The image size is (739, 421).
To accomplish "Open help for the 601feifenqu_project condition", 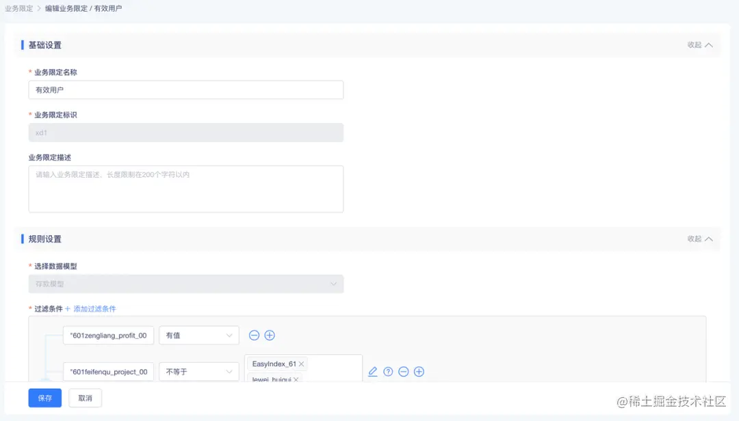I will click(388, 372).
